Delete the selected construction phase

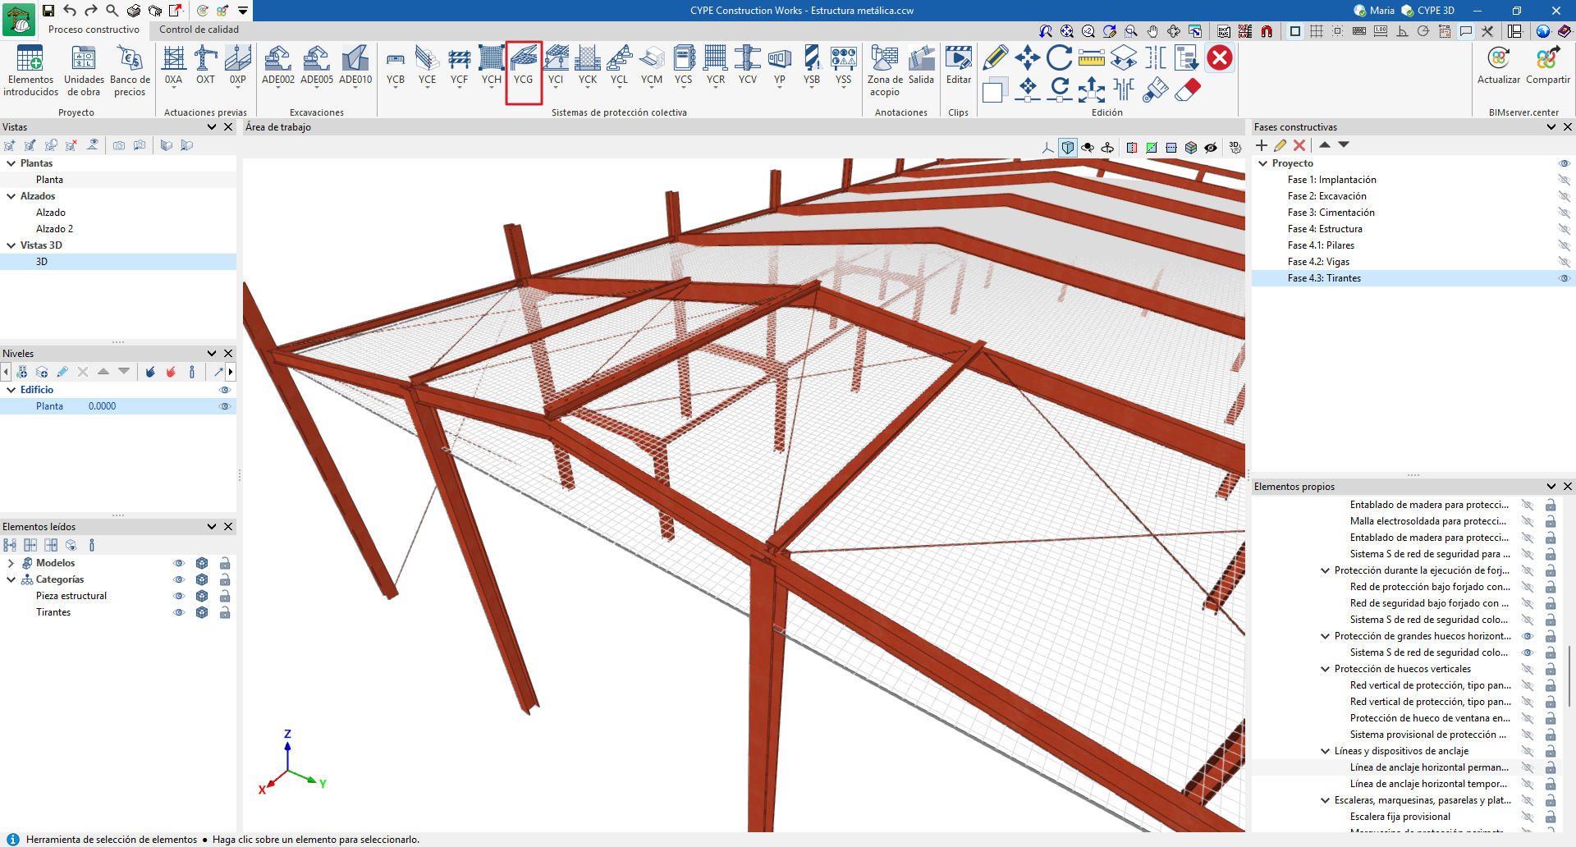coord(1299,145)
